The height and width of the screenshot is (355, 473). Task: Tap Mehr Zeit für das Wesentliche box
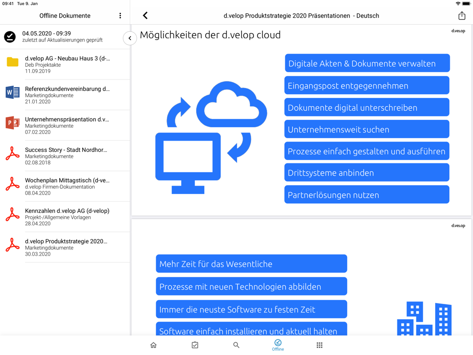click(251, 264)
